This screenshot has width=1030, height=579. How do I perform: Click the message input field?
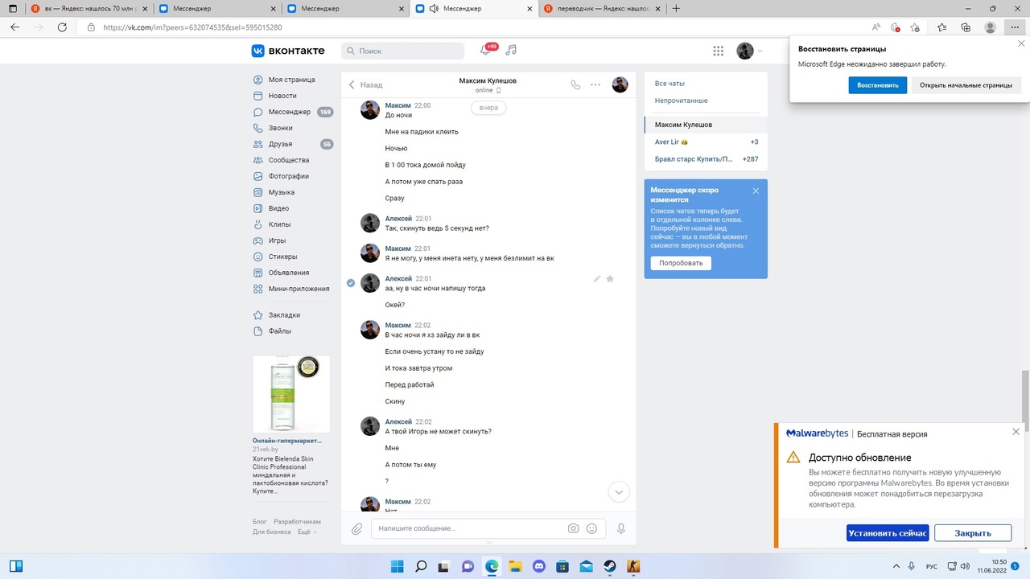tap(467, 528)
